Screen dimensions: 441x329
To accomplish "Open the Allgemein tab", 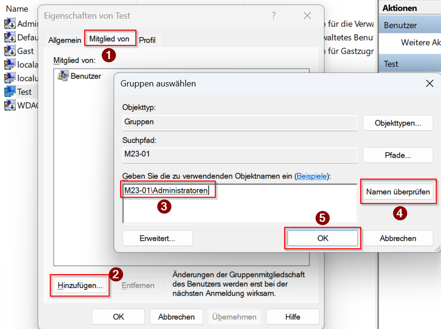I will click(65, 40).
